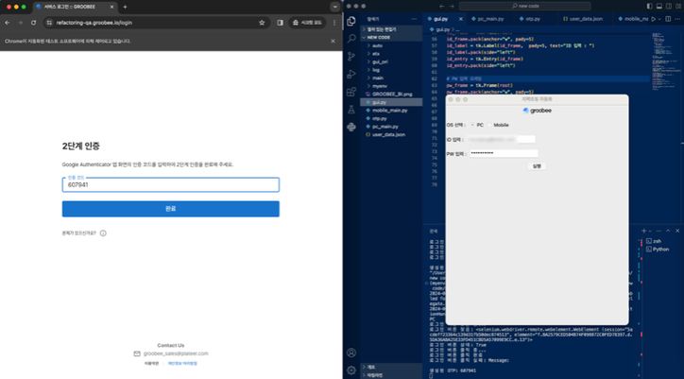Click the PW 입력 password field
Viewport: 684px width, 379px height.
[x=504, y=153]
